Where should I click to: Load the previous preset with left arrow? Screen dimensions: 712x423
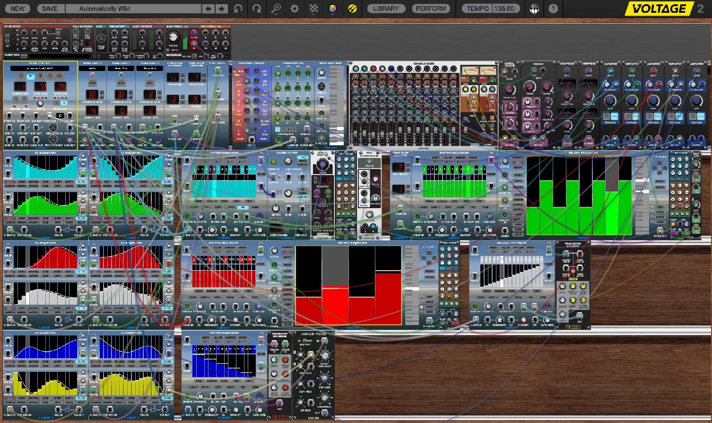(x=208, y=9)
